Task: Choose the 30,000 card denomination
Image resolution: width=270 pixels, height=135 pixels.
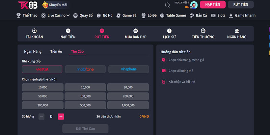Action: coord(128,87)
